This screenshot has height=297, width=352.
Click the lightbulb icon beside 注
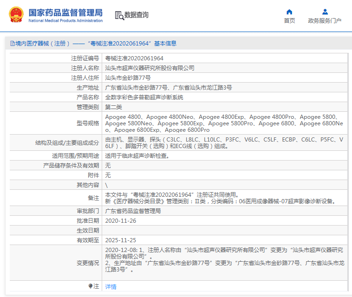(x=91, y=286)
